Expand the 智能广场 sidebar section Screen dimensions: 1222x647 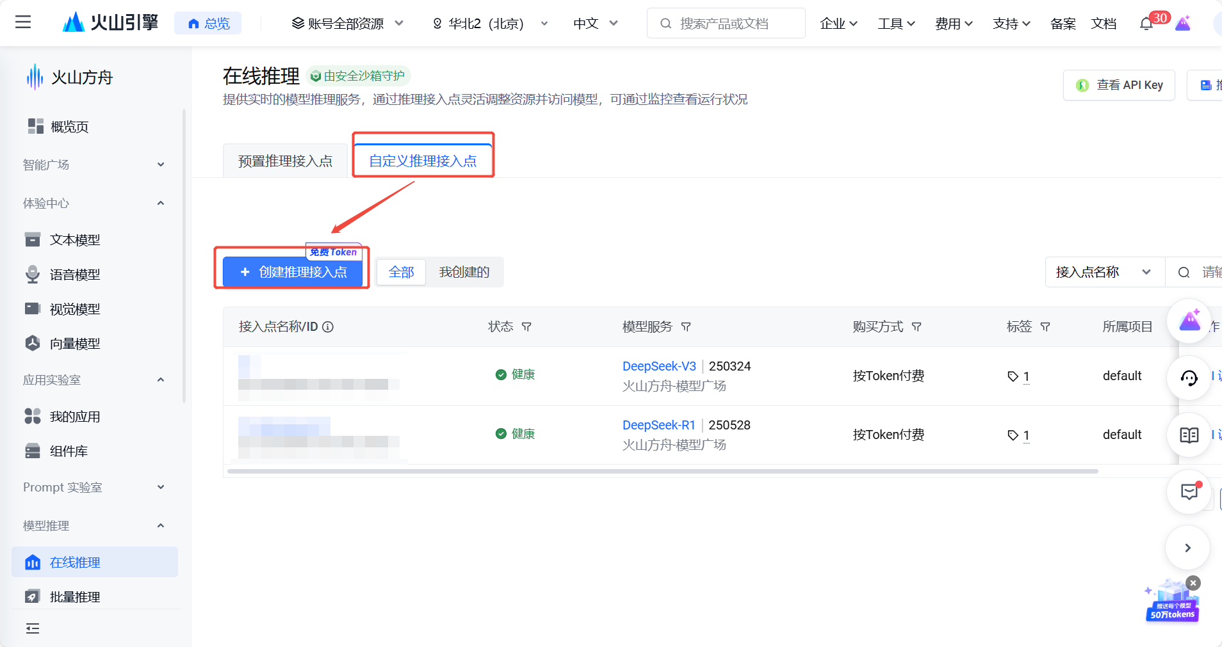95,164
